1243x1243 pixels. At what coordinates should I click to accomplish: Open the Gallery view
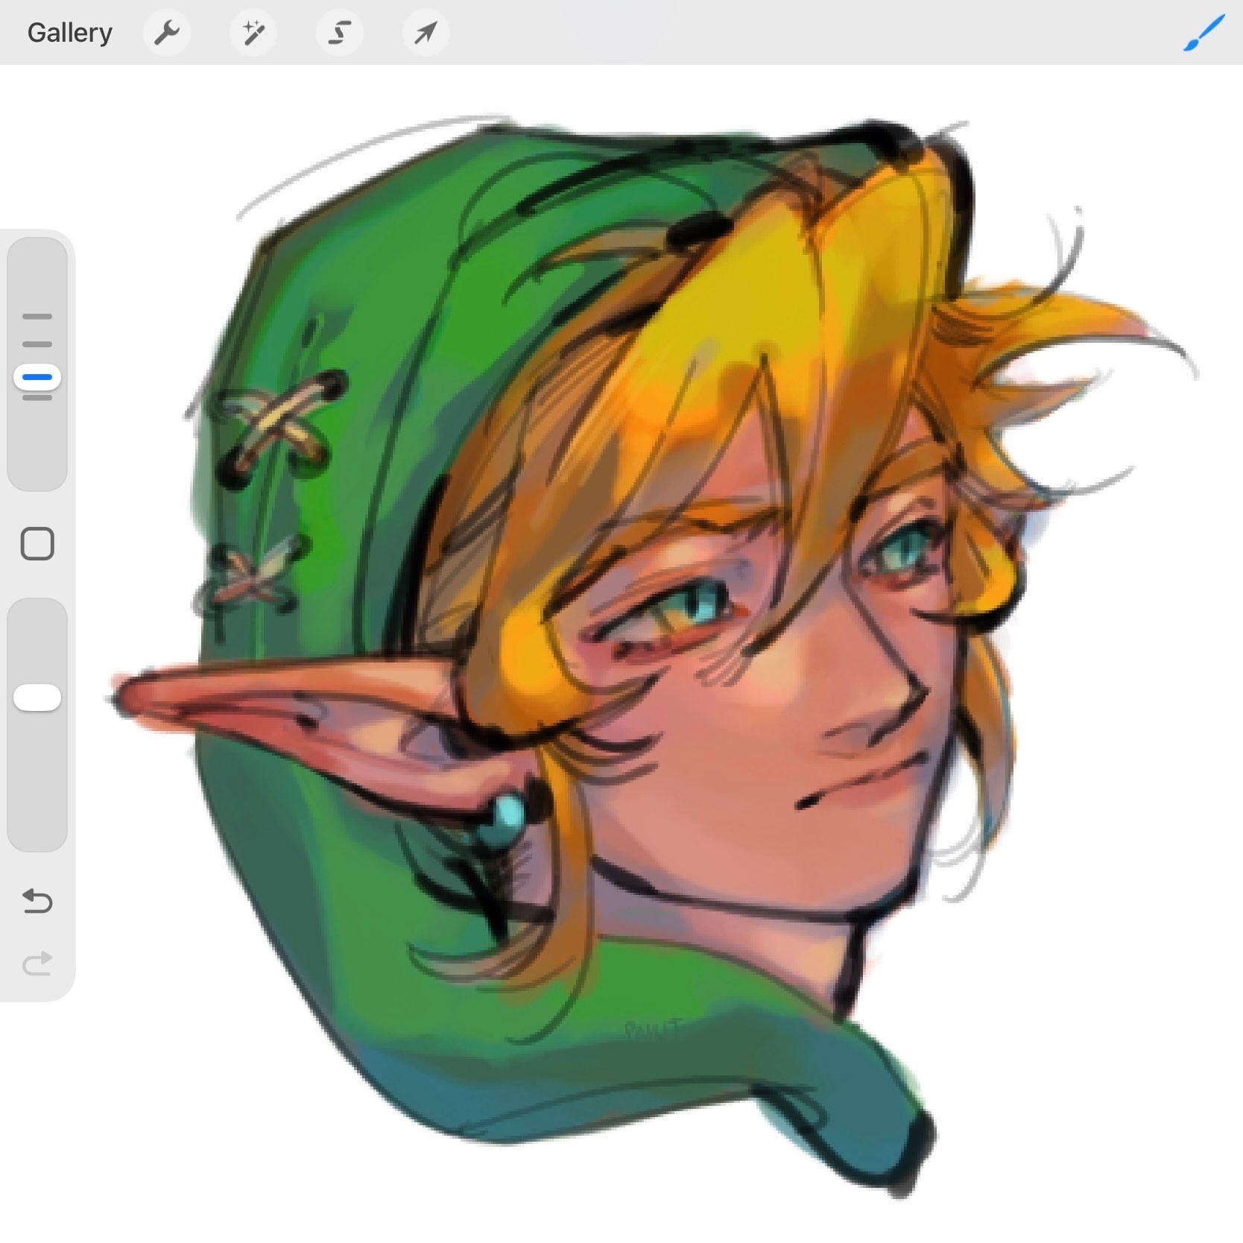tap(69, 33)
